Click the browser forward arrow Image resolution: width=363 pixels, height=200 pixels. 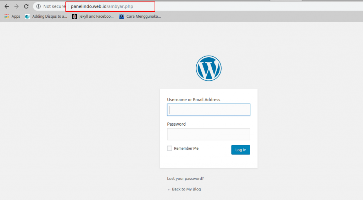click(x=16, y=6)
